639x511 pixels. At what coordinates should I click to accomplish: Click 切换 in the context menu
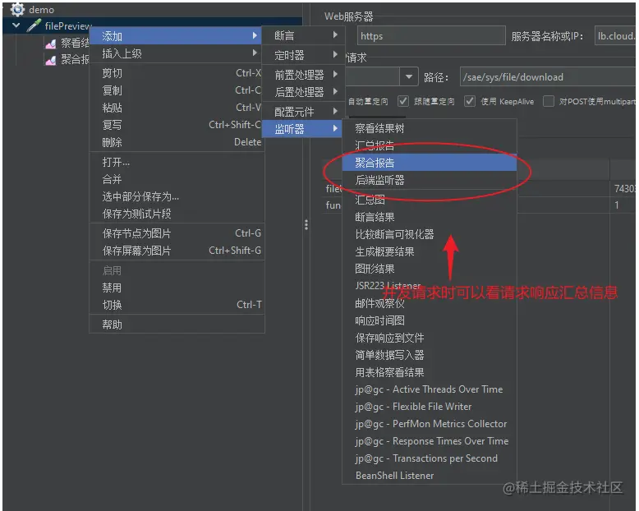177,305
